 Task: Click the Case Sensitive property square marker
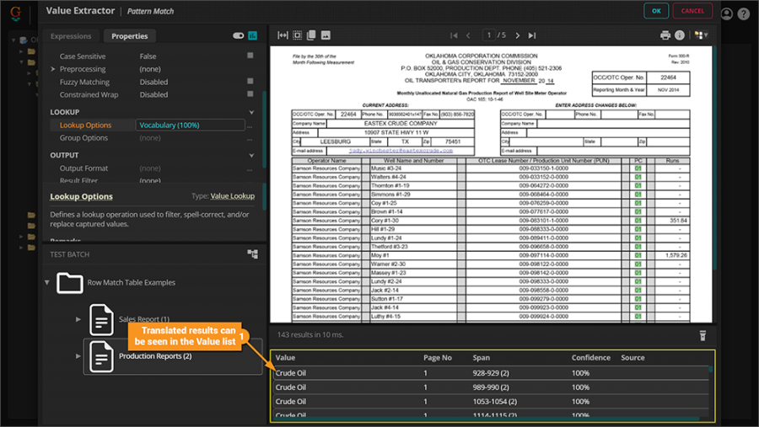250,56
